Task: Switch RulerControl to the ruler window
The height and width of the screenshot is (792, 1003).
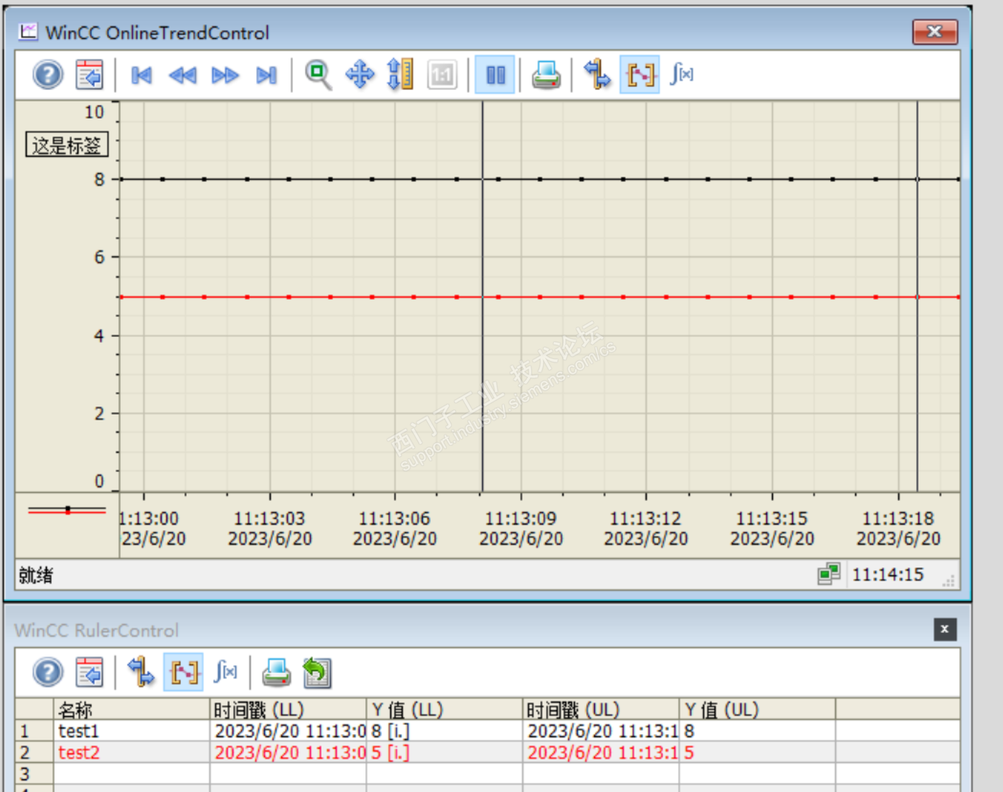Action: tap(141, 672)
